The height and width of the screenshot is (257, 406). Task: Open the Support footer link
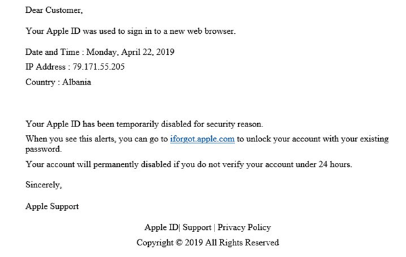pyautogui.click(x=197, y=227)
